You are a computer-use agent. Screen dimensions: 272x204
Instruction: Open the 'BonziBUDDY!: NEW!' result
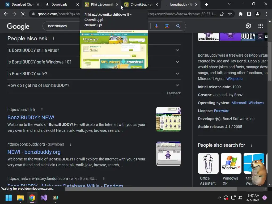31,117
